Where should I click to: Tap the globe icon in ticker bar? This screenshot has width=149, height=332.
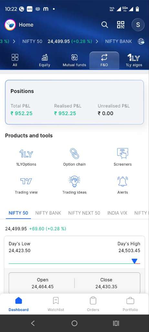[x=141, y=41]
